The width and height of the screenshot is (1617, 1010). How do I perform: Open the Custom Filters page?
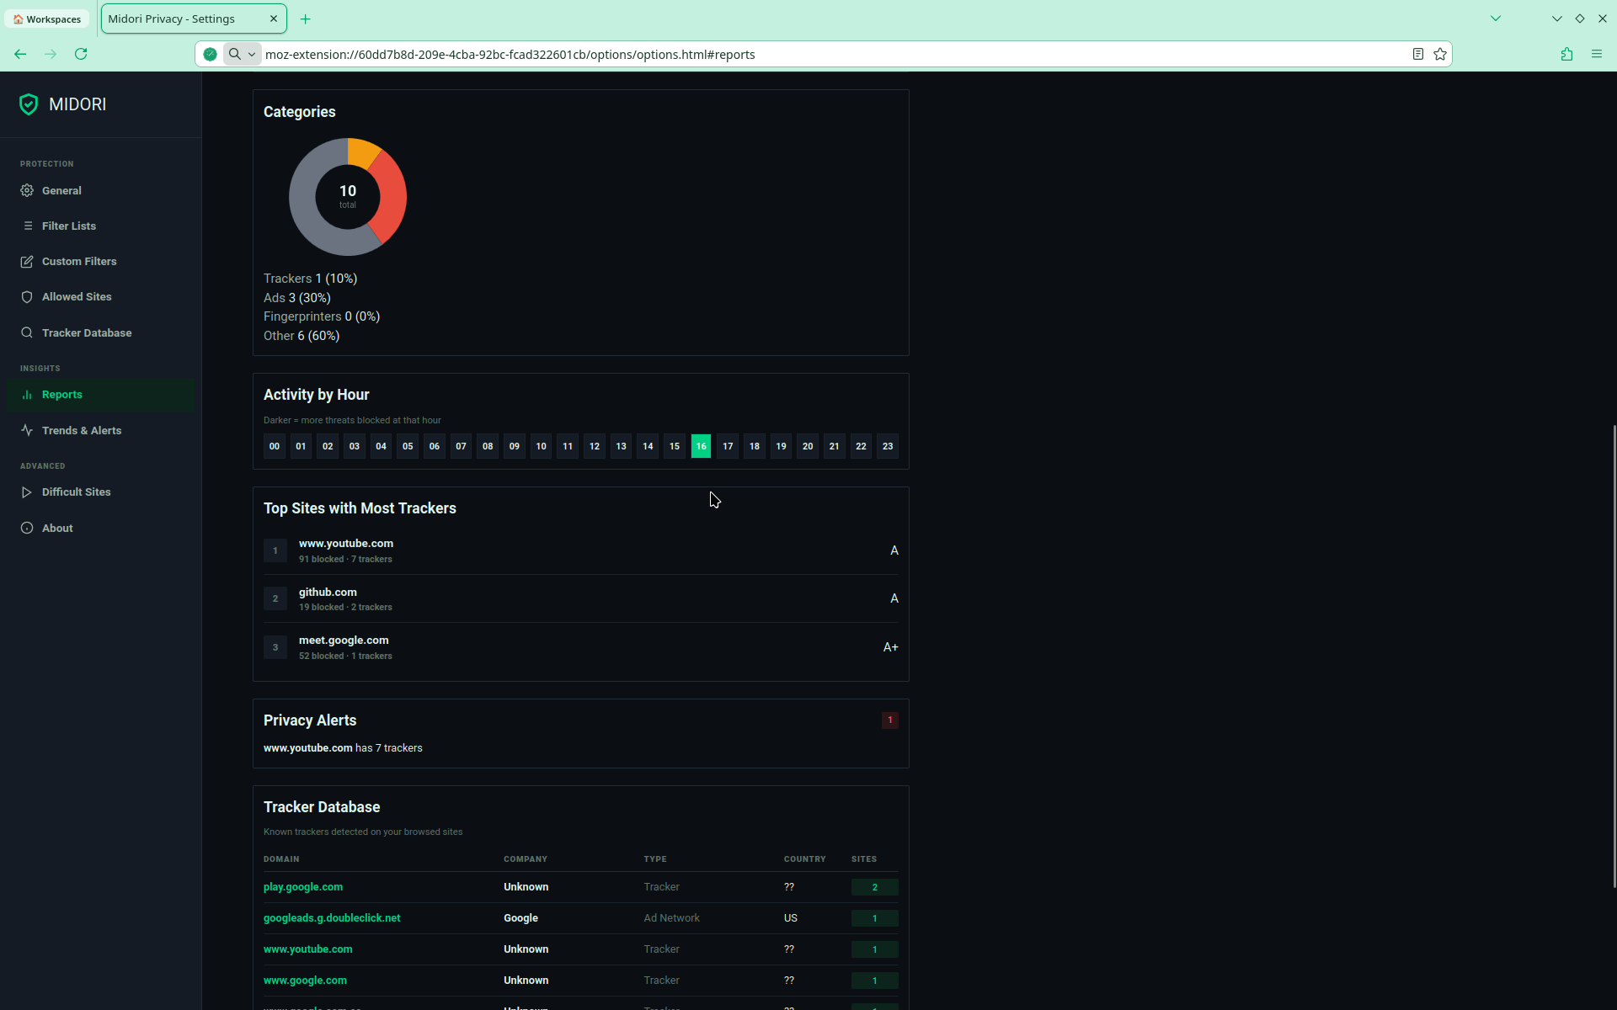(101, 262)
